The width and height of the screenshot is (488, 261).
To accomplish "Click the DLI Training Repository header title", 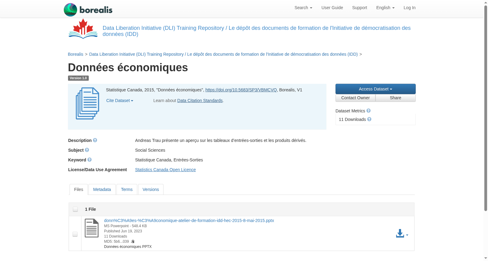I will pyautogui.click(x=257, y=31).
